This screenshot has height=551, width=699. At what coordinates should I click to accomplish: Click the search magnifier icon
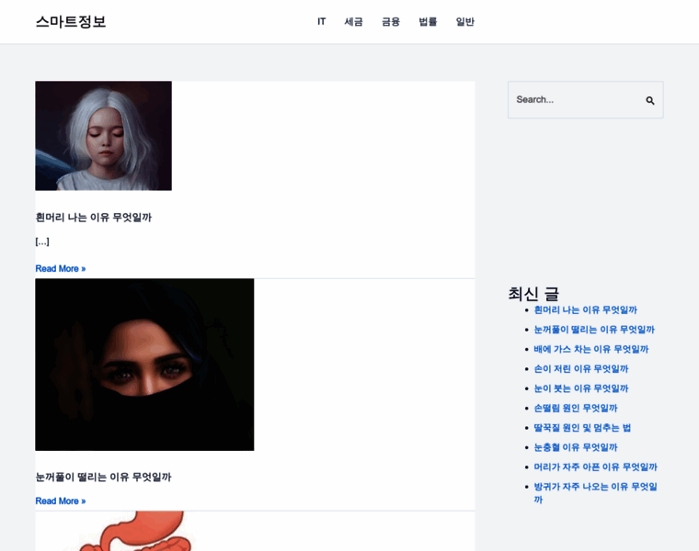click(x=650, y=101)
